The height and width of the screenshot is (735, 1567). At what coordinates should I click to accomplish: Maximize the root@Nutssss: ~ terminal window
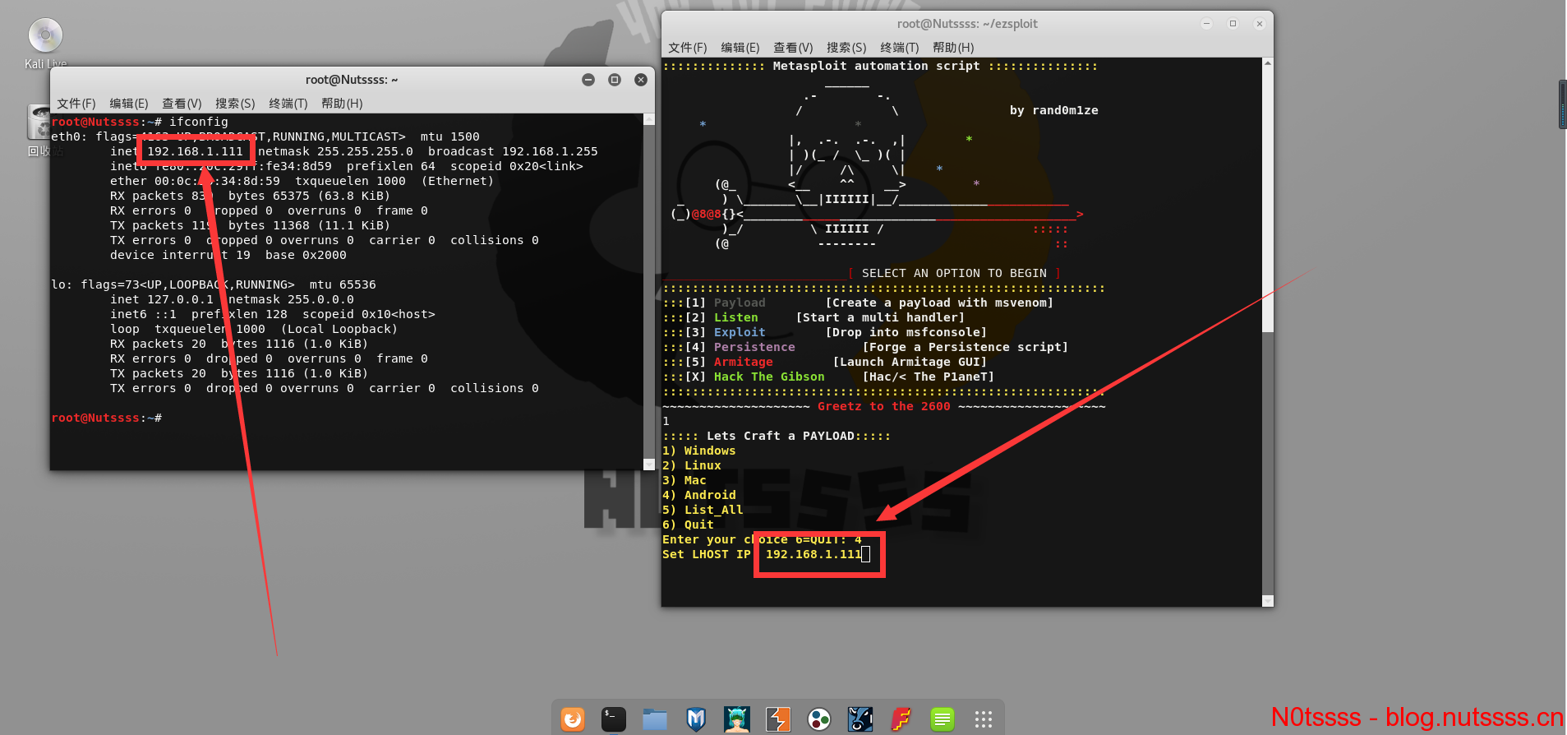click(x=615, y=80)
